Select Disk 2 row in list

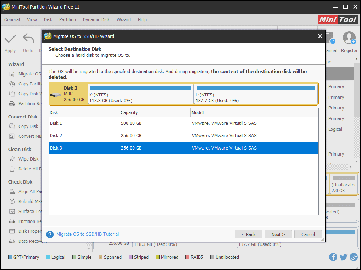184,136
